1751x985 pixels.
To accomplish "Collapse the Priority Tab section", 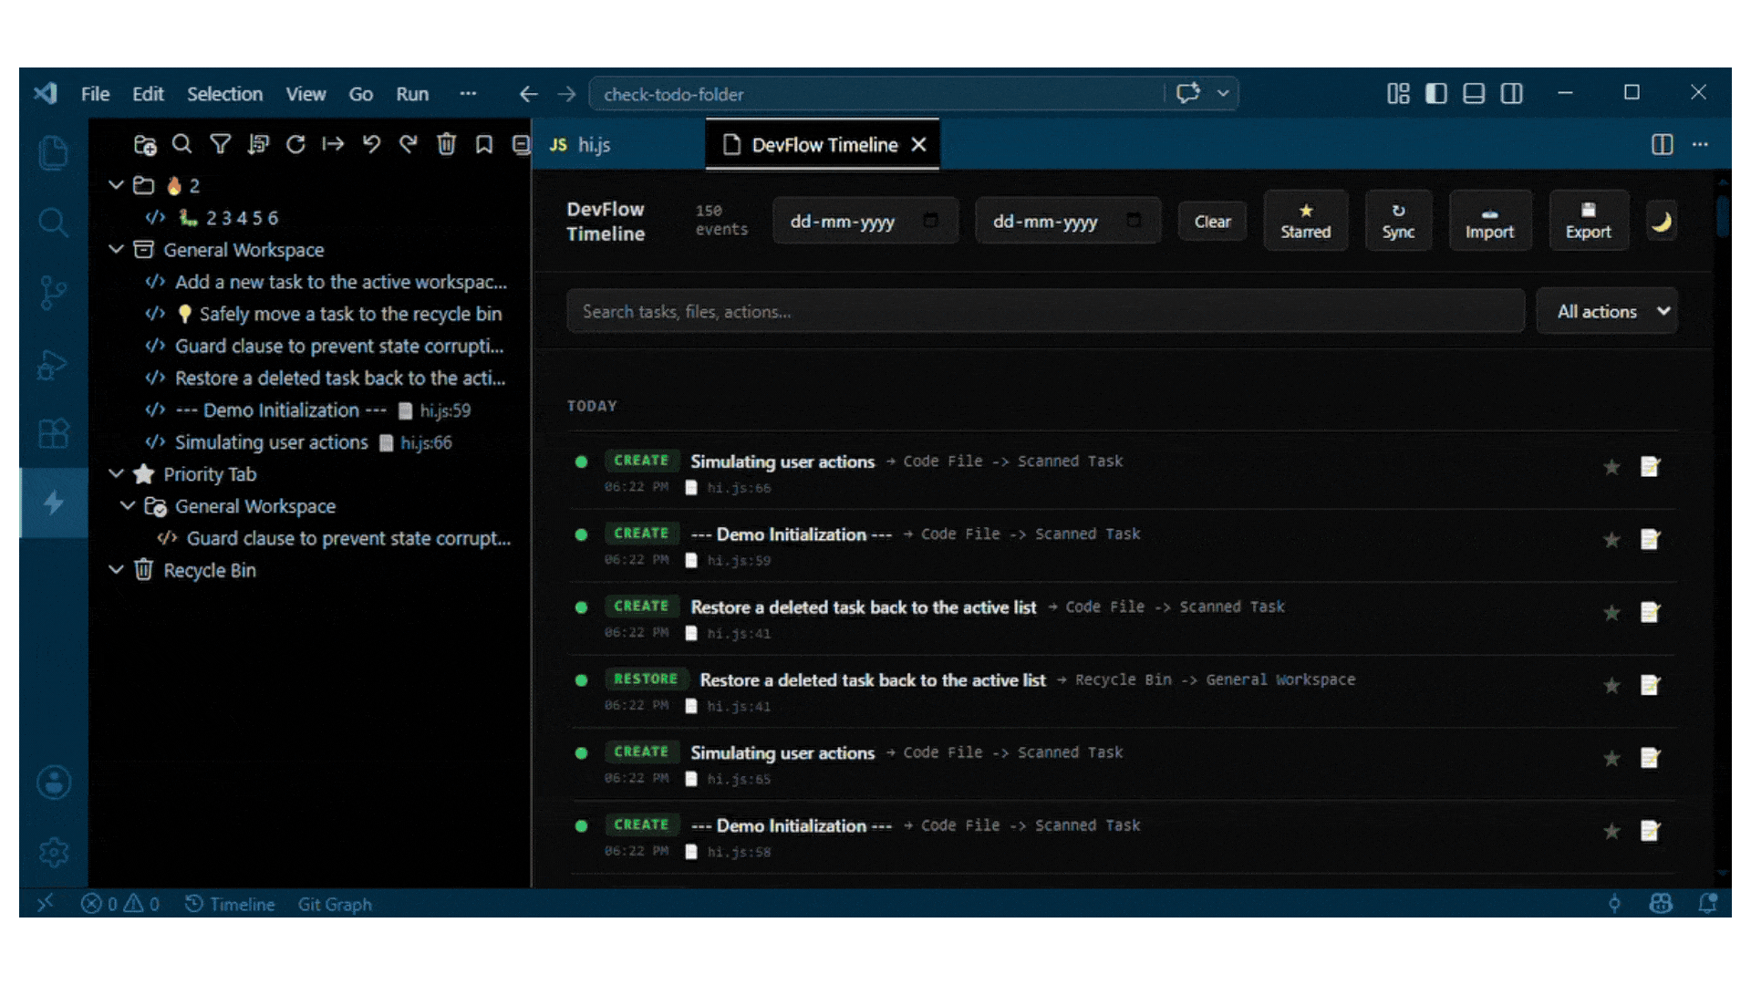I will coord(116,473).
